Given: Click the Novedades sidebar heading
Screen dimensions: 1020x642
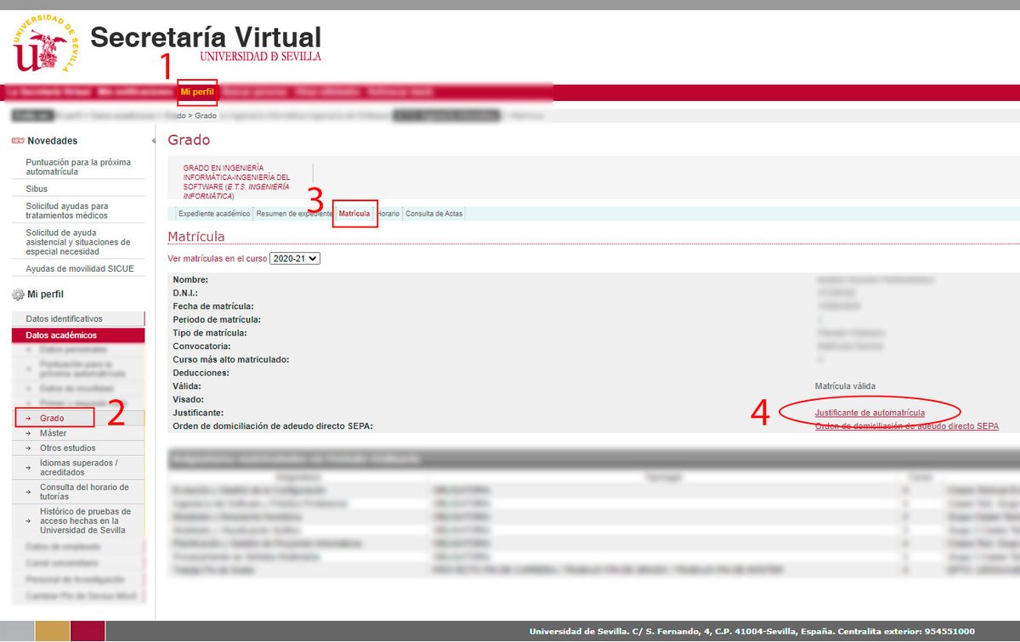Looking at the screenshot, I should point(53,141).
